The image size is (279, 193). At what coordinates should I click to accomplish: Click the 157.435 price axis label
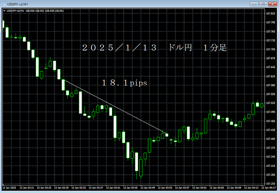(270, 130)
